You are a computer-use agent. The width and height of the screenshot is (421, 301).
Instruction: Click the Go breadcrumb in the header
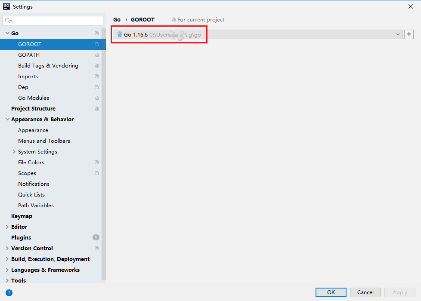[x=117, y=20]
